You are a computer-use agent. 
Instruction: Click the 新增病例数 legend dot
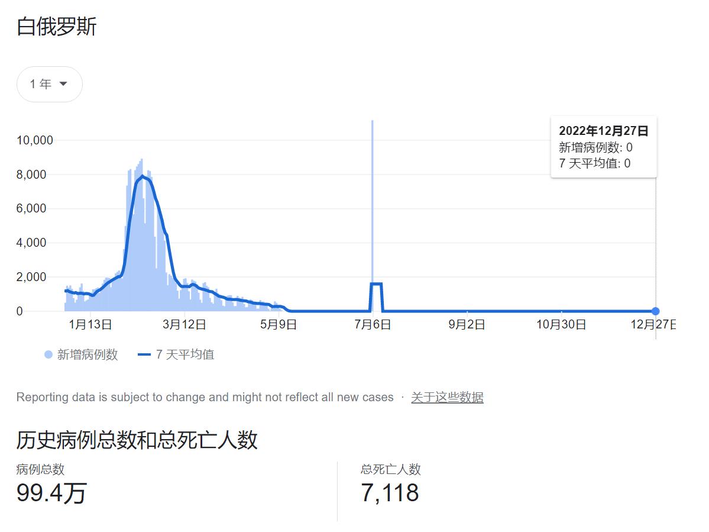pos(48,354)
